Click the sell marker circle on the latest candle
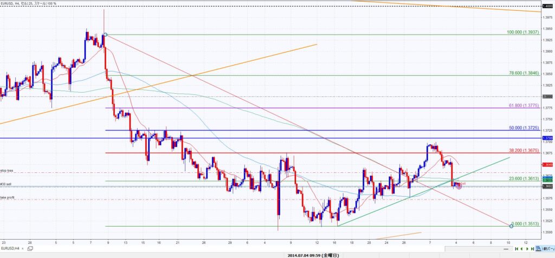555x258 pixels. pos(459,186)
